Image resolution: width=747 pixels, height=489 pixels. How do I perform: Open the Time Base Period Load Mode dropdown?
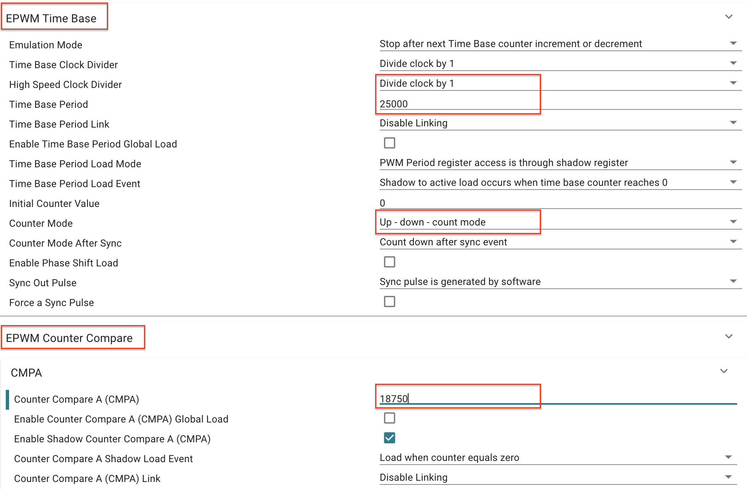[x=560, y=163]
